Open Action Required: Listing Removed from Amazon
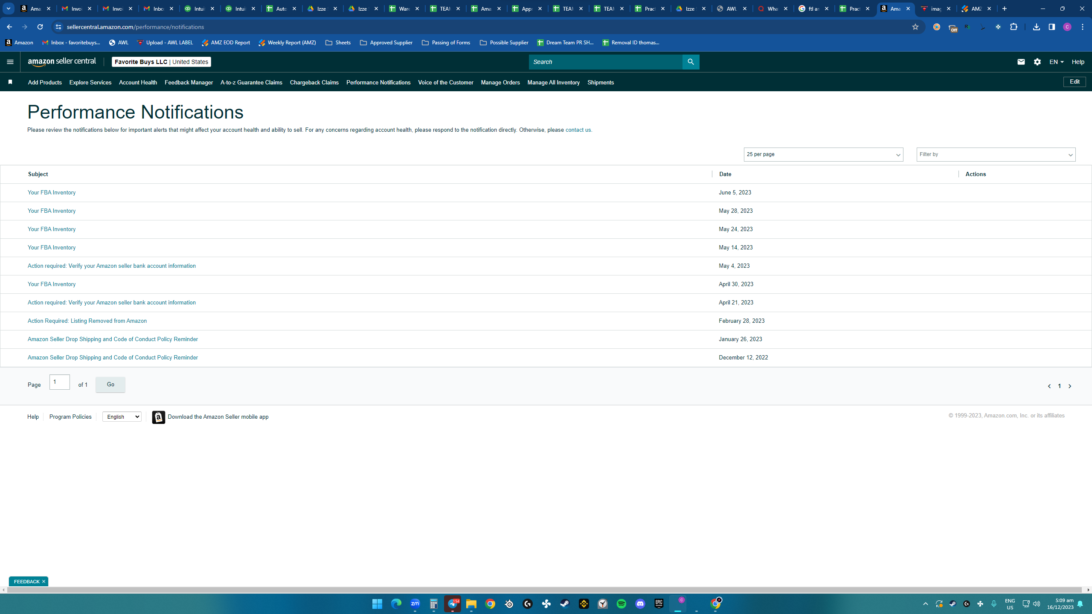 coord(87,321)
